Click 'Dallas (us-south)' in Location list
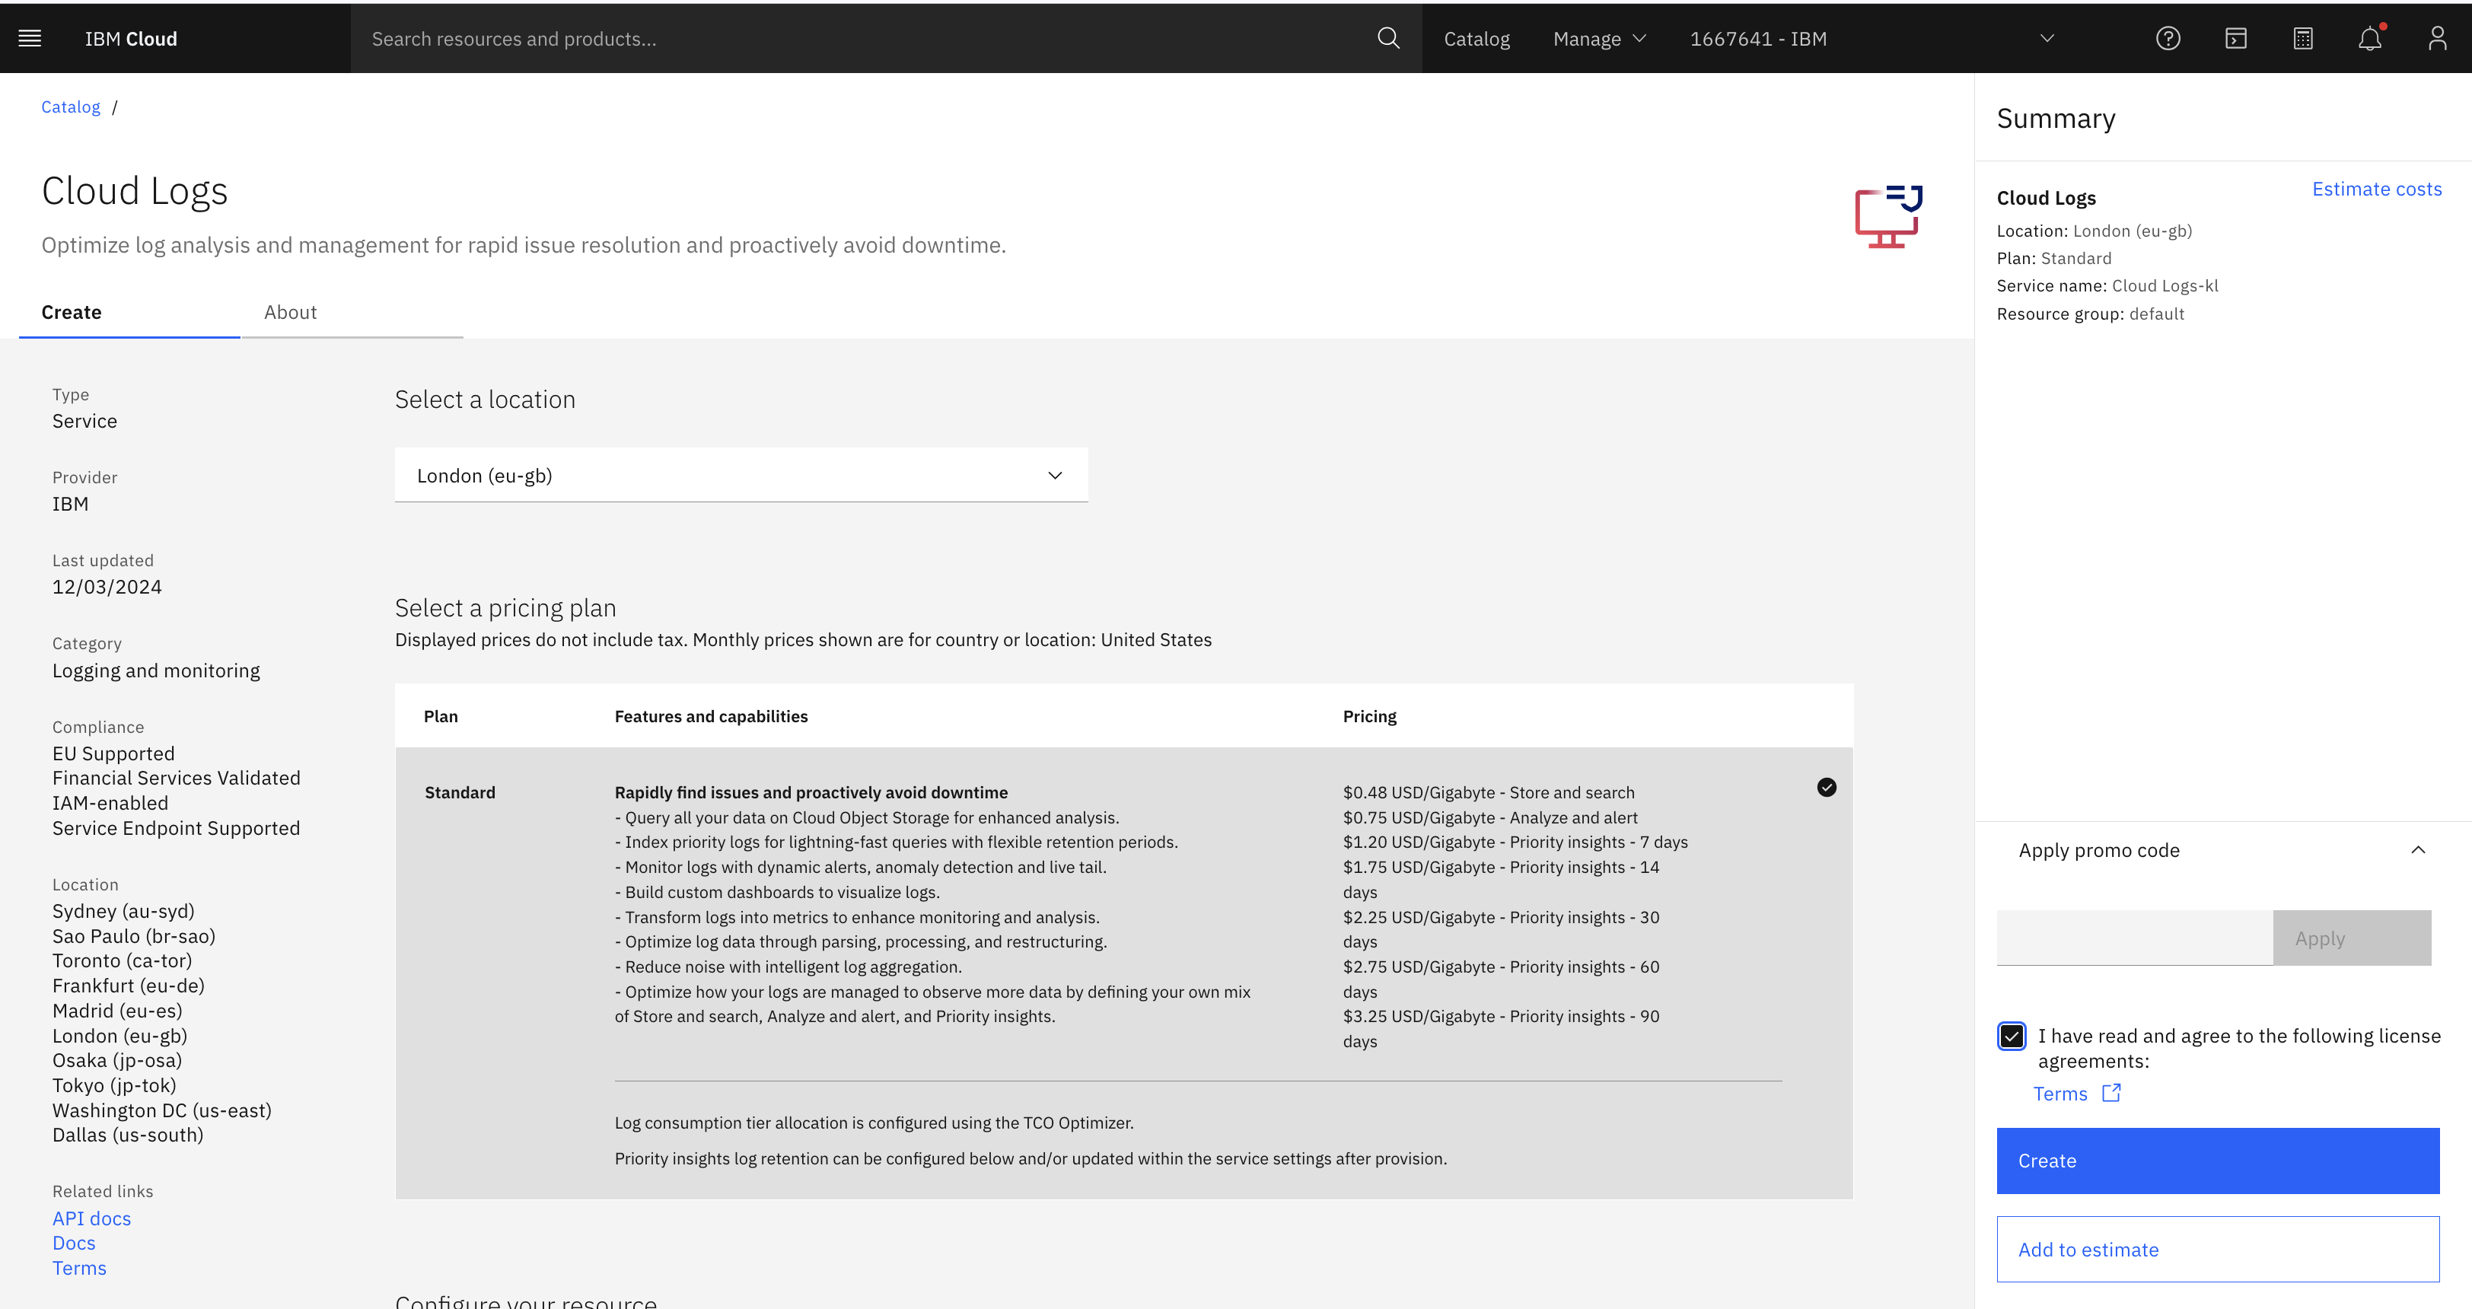This screenshot has width=2472, height=1309. coord(128,1134)
